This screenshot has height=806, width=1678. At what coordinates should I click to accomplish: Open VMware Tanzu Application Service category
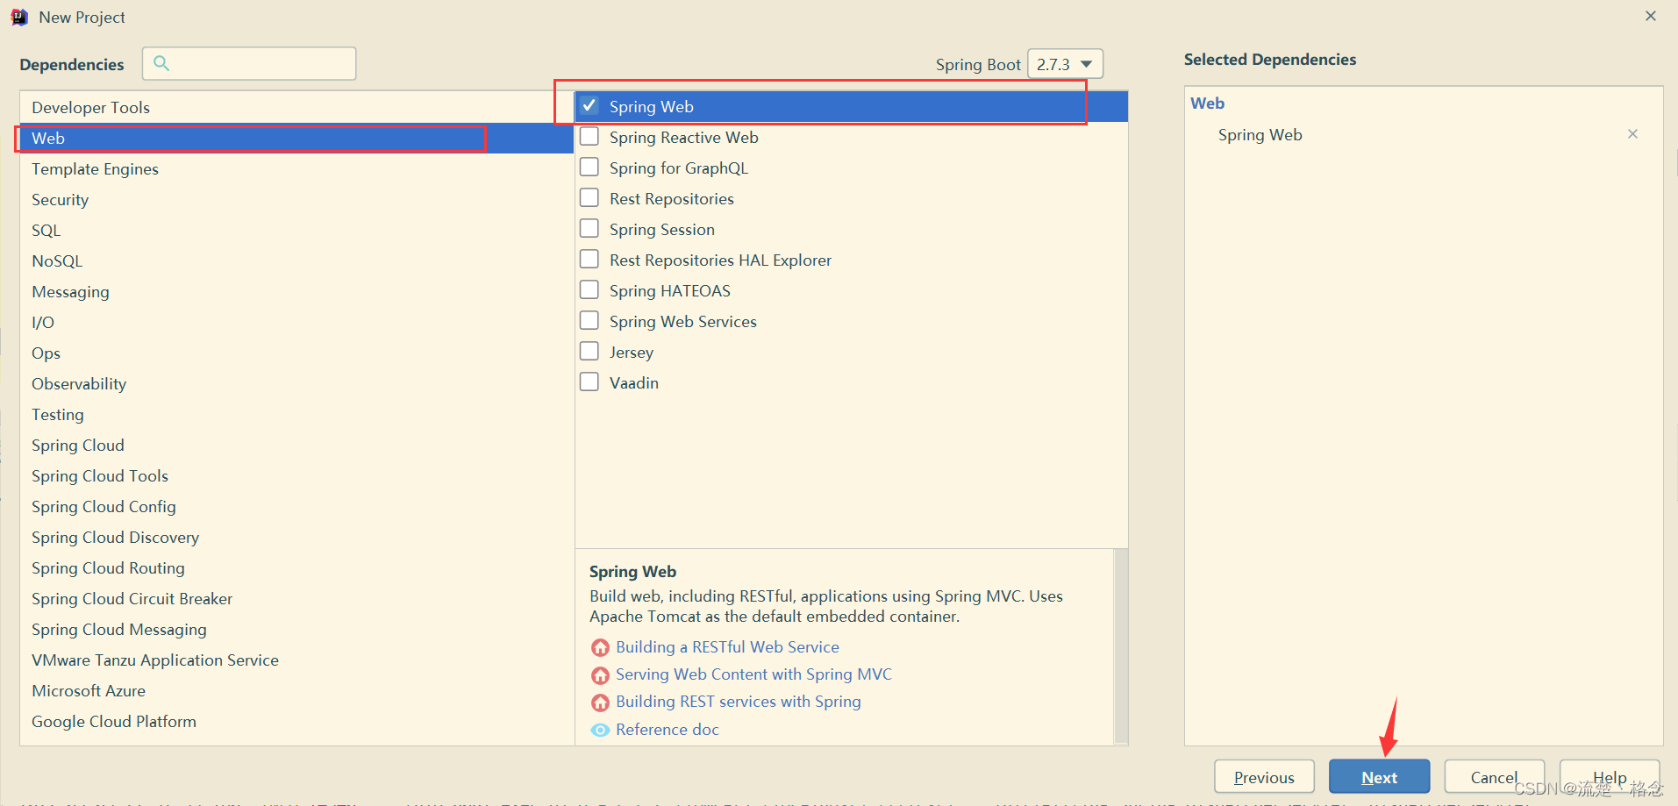(x=296, y=660)
